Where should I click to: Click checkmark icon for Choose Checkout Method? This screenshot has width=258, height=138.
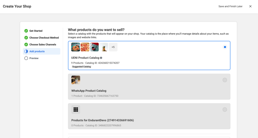[x=26, y=37]
